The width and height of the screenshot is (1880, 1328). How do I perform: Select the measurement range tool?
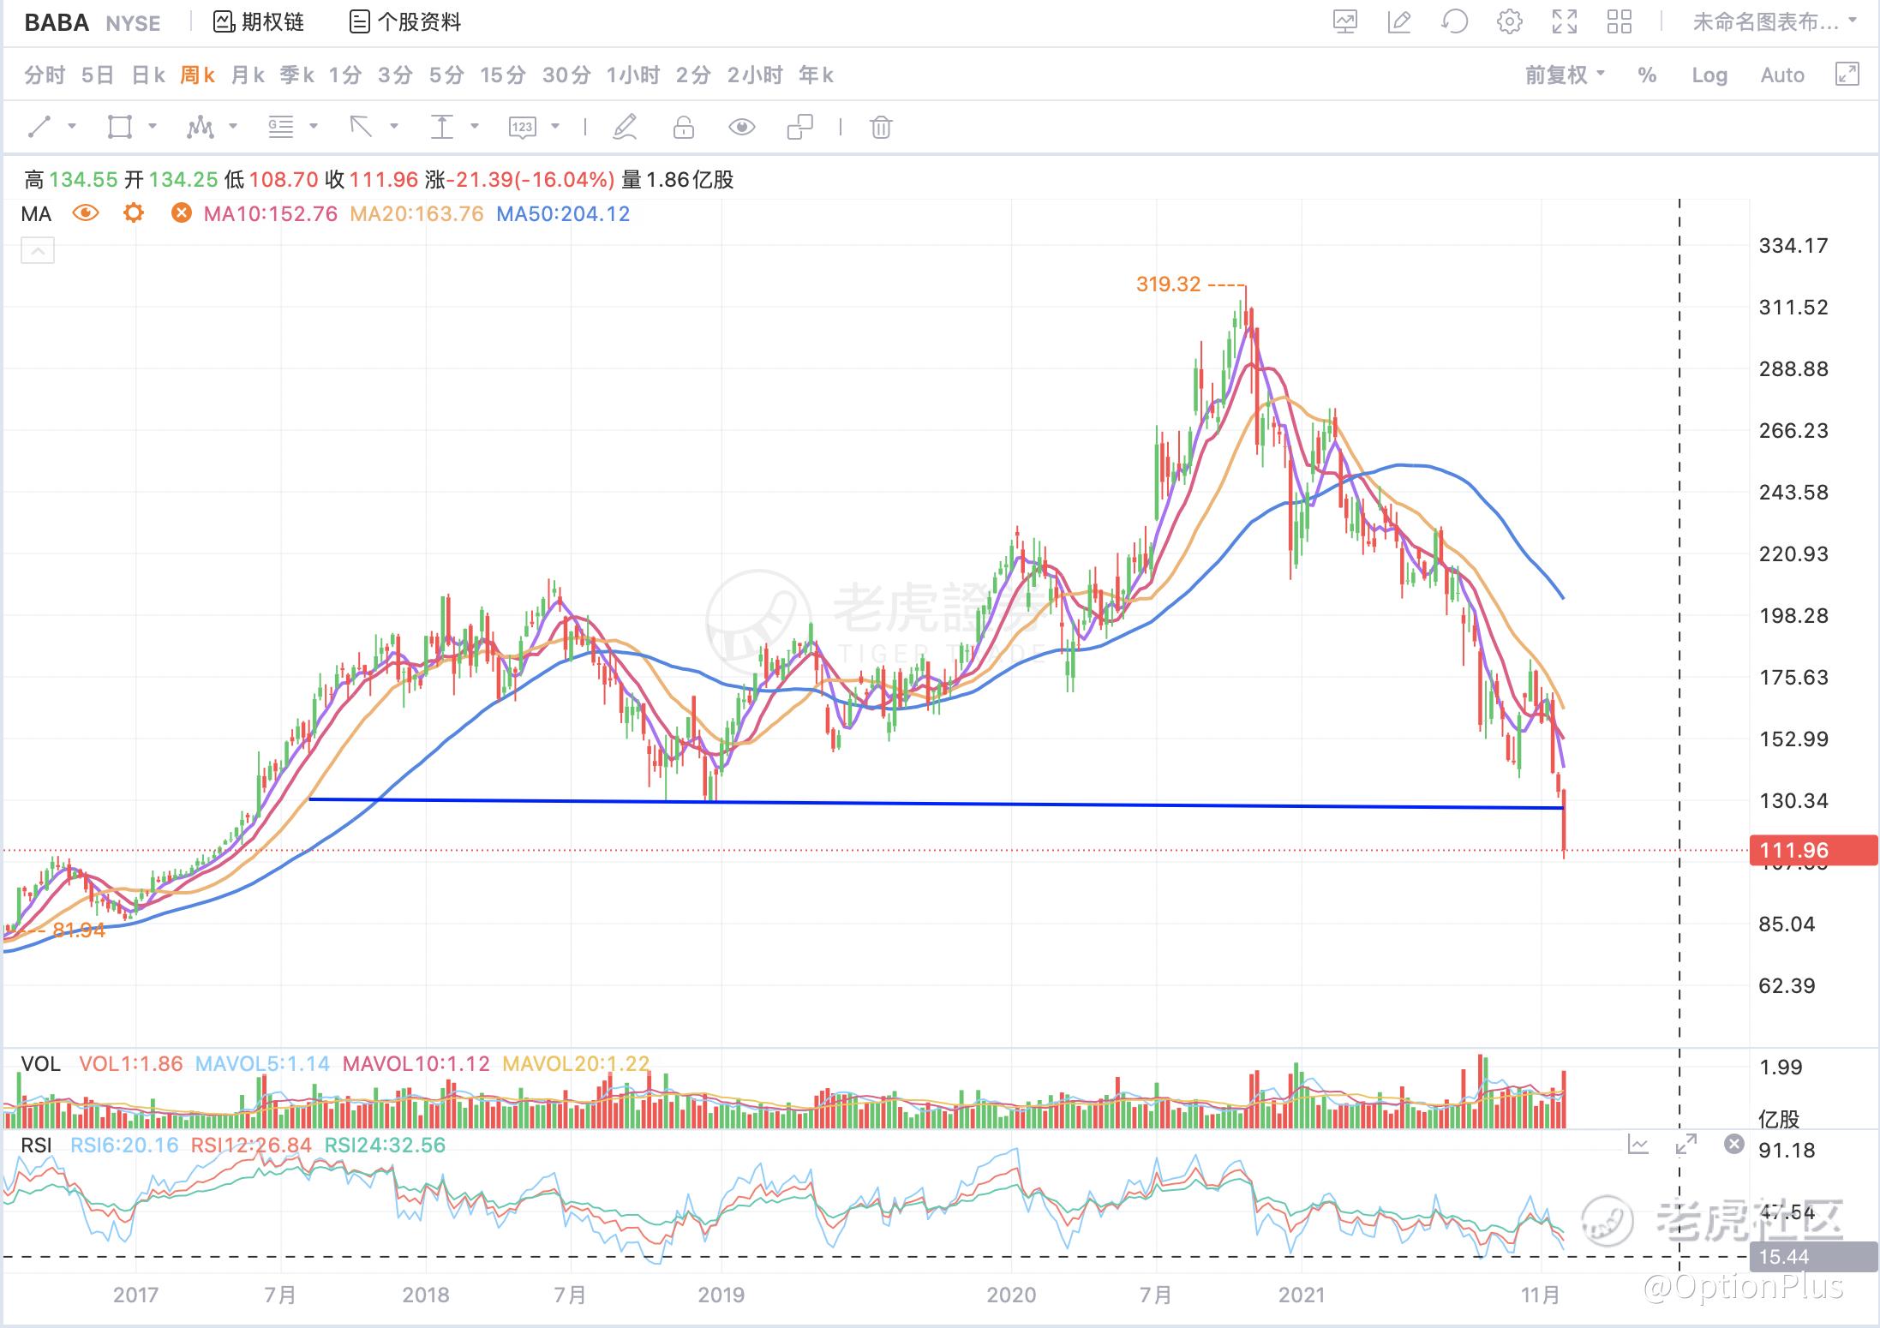[x=441, y=127]
